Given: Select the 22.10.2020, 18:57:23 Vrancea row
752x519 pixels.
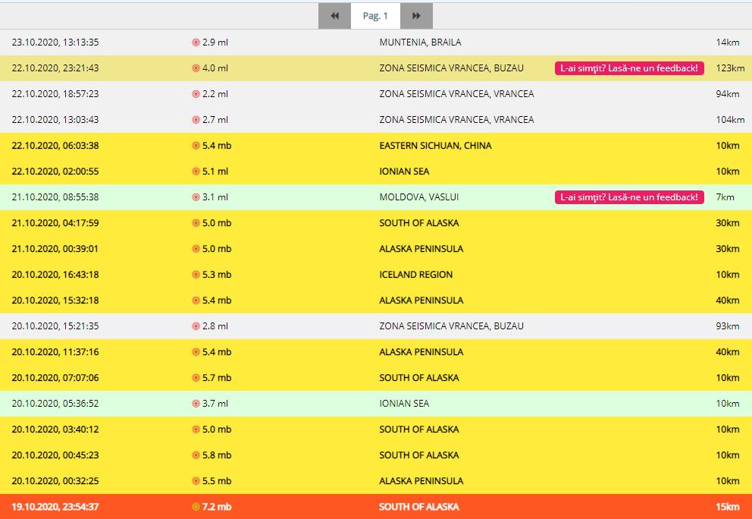Looking at the screenshot, I should [55, 94].
